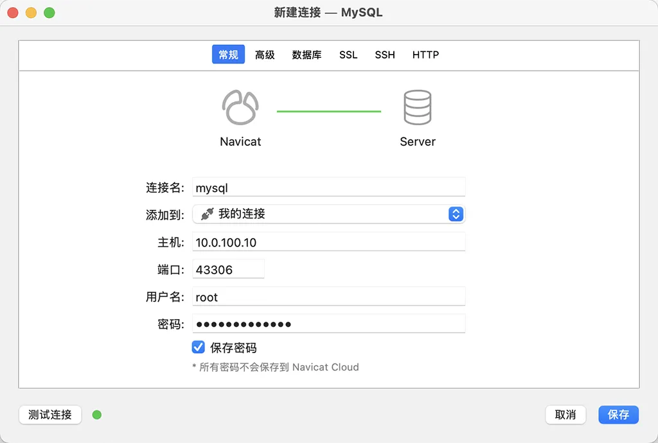Open the 数据库 tab
Viewport: 658px width, 443px height.
307,55
